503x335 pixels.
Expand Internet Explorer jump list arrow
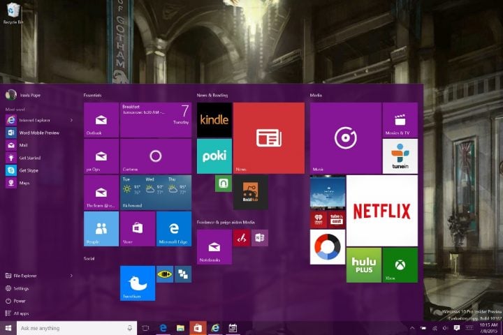click(x=71, y=120)
